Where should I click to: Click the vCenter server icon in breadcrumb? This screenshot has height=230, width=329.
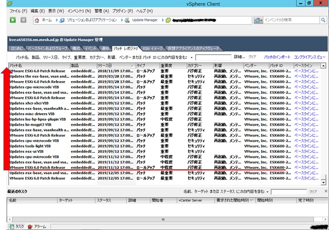[168, 20]
